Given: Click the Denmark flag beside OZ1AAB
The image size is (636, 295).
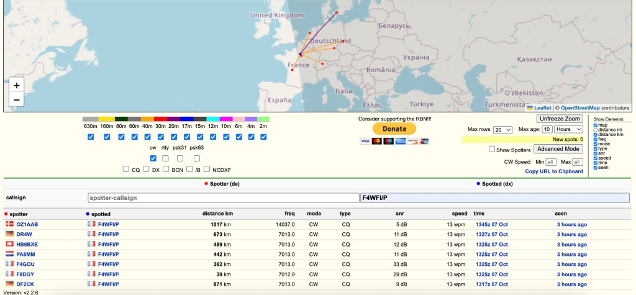Looking at the screenshot, I should (9, 224).
